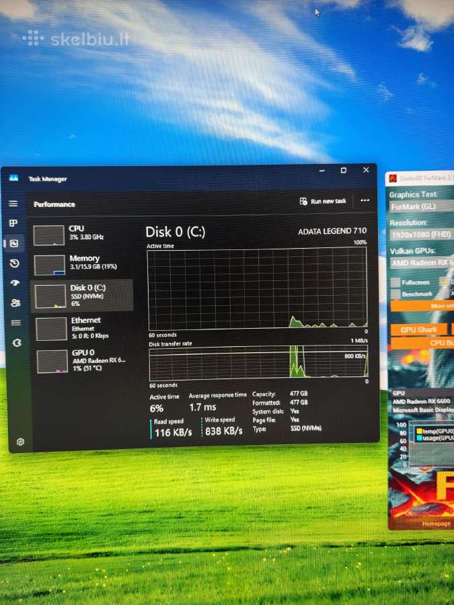Click the Disk transfer rate graph
Screen dimensions: 454x605
click(x=259, y=363)
